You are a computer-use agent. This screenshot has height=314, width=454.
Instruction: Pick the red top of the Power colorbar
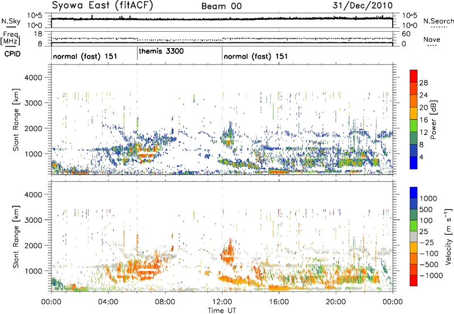[x=414, y=76]
